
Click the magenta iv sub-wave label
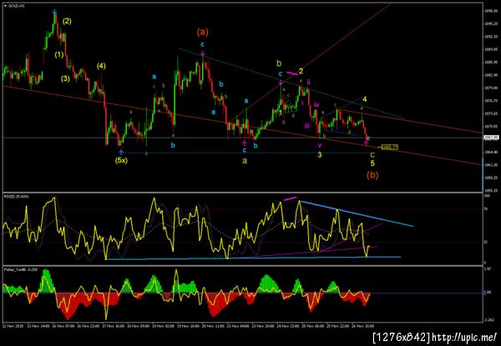click(316, 104)
